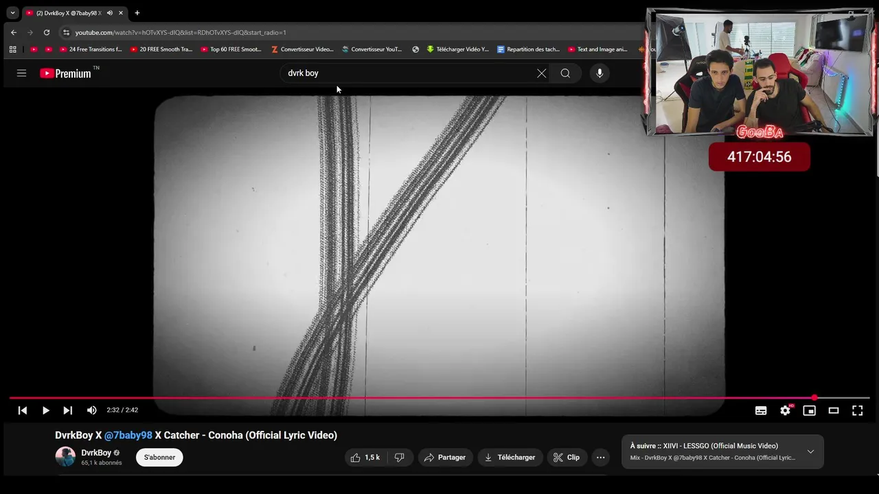Click the progress bar scrubber dot
Screen dimensions: 879x494
point(814,398)
